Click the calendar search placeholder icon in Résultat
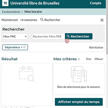 27,74
